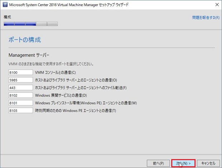Select the port field containing 8101

point(20,103)
